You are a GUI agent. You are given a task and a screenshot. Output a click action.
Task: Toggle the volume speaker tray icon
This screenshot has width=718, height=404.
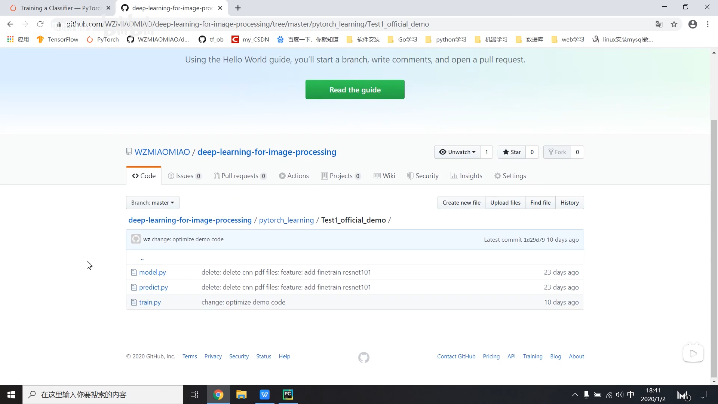[x=620, y=395]
